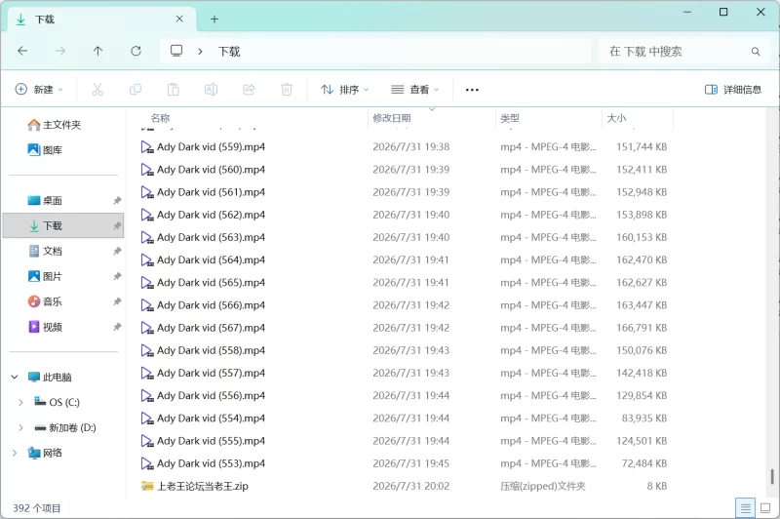The image size is (780, 519).
Task: Select Ady Dark vid (554).mp4
Action: pyautogui.click(x=211, y=419)
